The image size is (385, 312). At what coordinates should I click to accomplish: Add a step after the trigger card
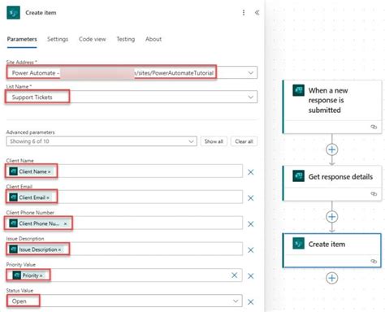(332, 149)
